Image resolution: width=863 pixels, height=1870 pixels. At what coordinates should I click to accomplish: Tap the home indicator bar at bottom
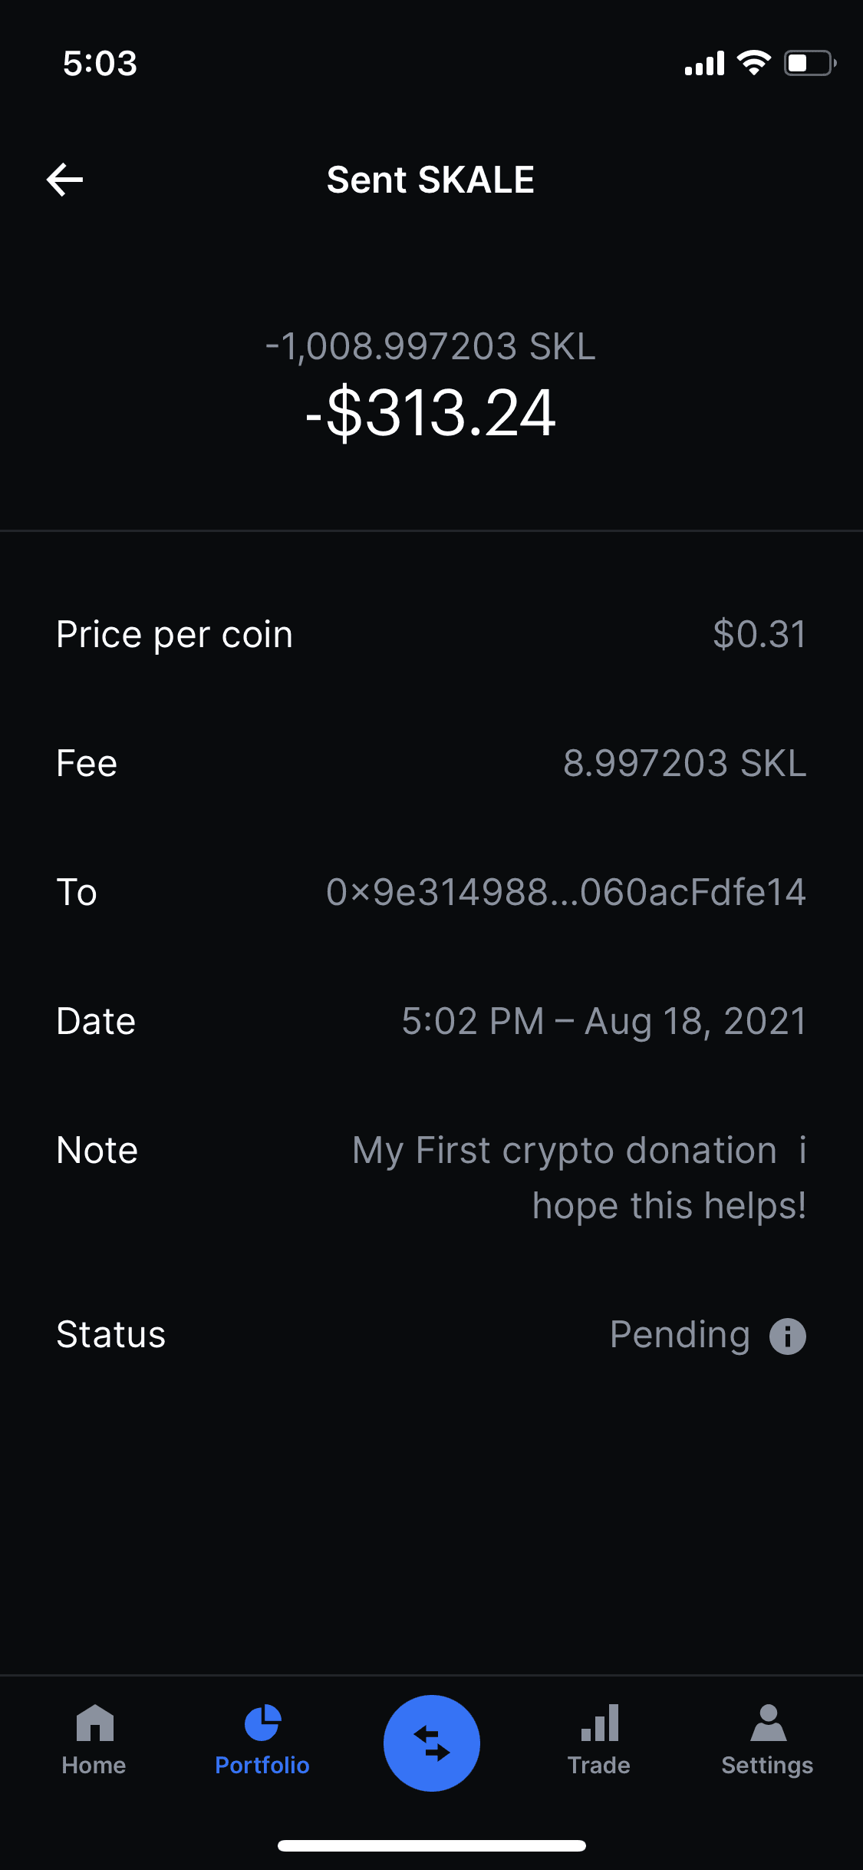[x=431, y=1845]
